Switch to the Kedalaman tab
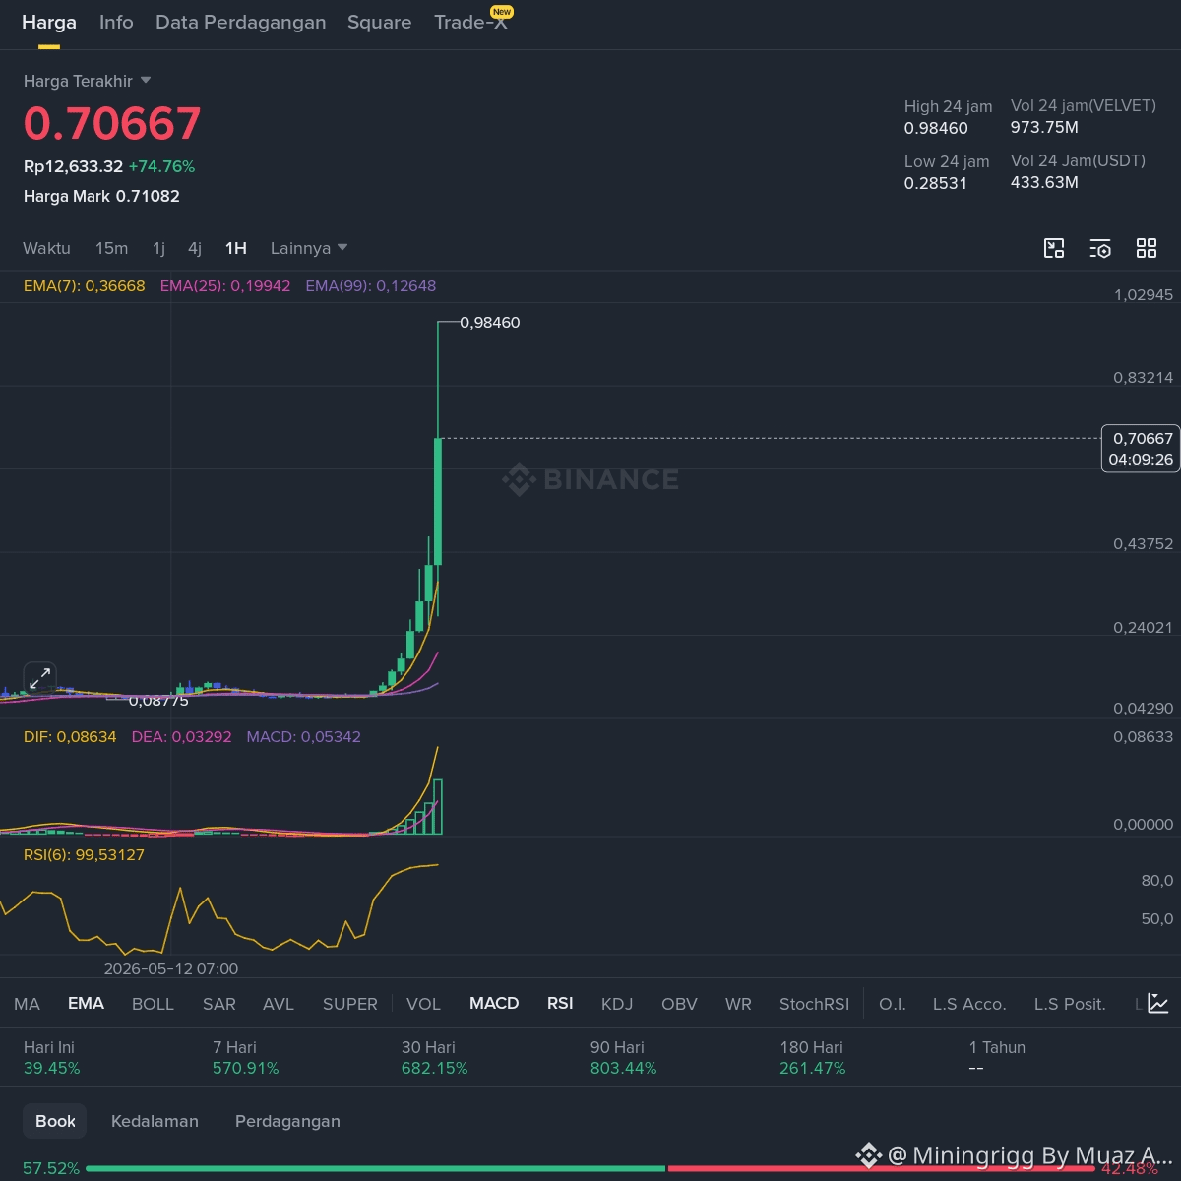Image resolution: width=1181 pixels, height=1181 pixels. (x=155, y=1121)
